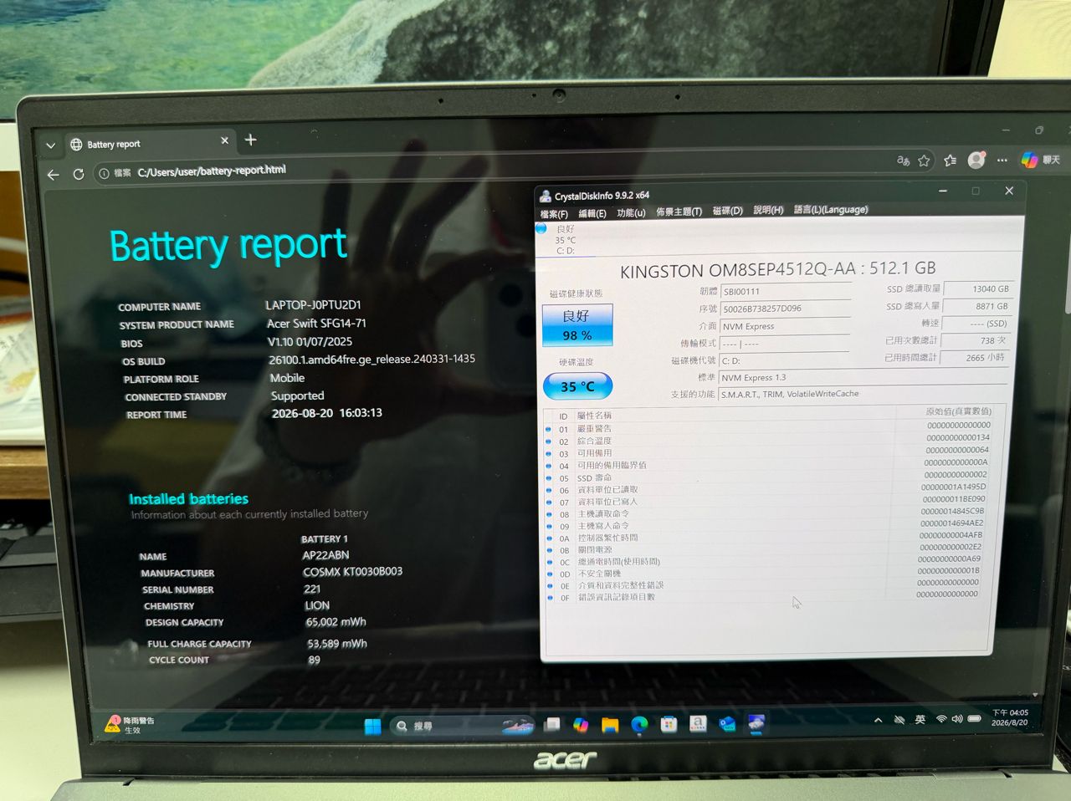1071x801 pixels.
Task: Close the Battery report tab
Action: pyautogui.click(x=224, y=140)
